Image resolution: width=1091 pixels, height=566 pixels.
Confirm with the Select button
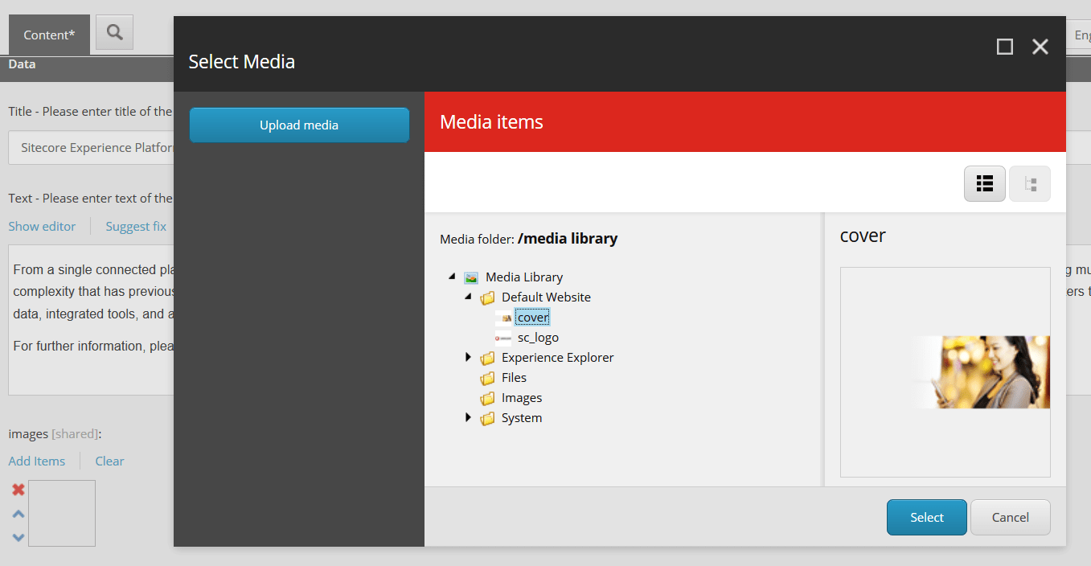(926, 517)
